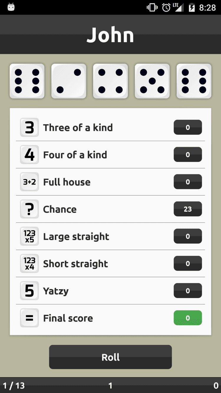
Task: Select the Large straight 123 x5 icon
Action: pos(29,236)
